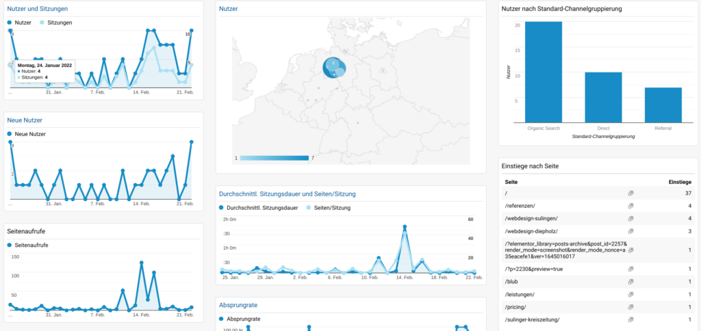The height and width of the screenshot is (331, 701).
Task: Select the "Absprungrate" legend entry
Action: [x=240, y=319]
